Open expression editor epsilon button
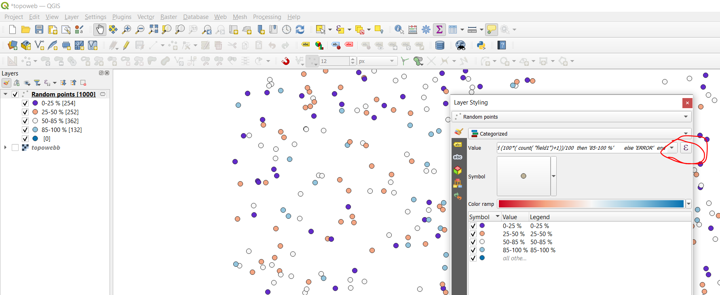This screenshot has width=720, height=295. pos(686,148)
